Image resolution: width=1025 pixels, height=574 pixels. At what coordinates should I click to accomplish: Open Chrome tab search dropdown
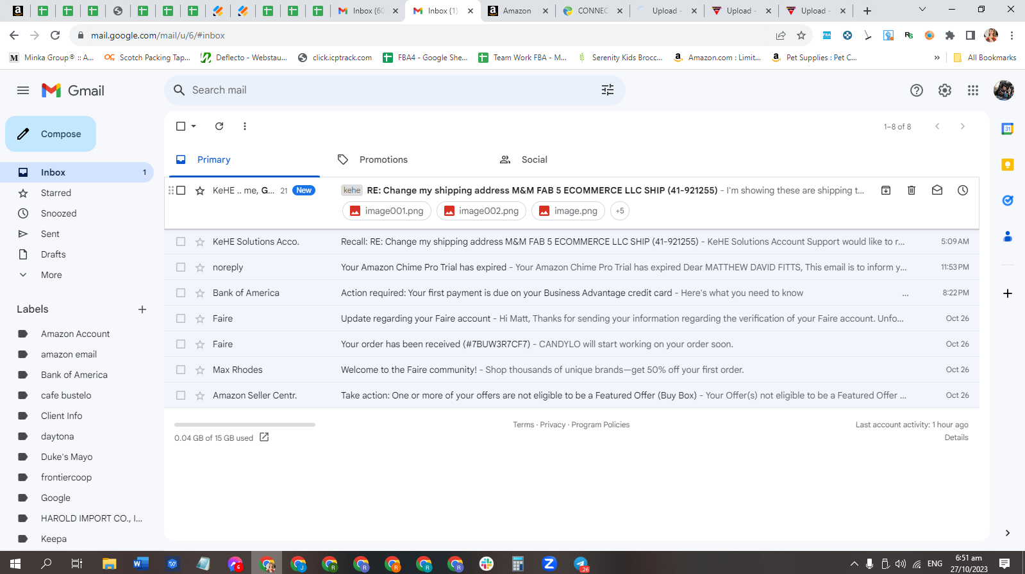click(x=922, y=10)
